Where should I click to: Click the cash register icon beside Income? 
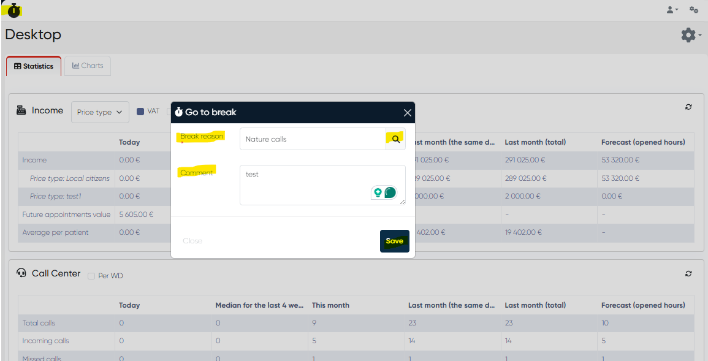pyautogui.click(x=21, y=110)
